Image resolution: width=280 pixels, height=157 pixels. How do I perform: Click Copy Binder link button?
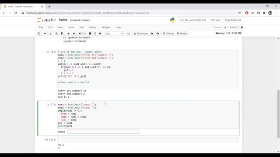point(233,20)
